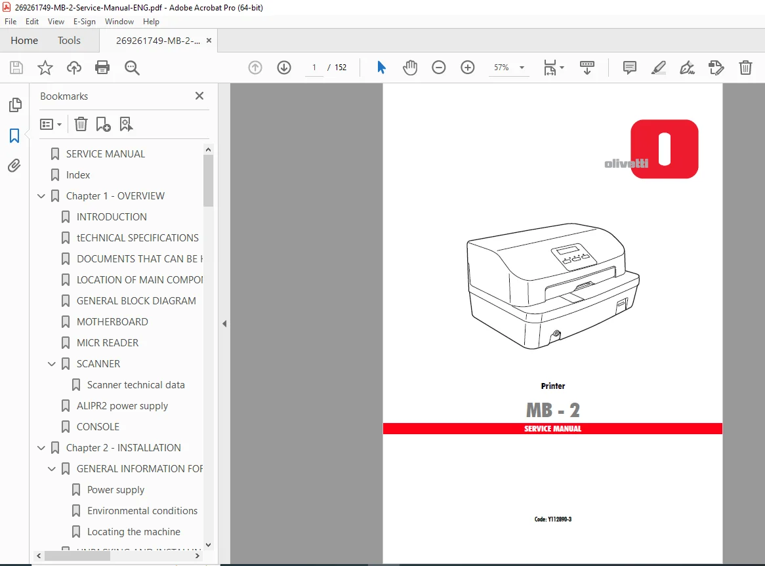Click the Stamp tool icon
Screen dimensions: 765x566
(716, 68)
